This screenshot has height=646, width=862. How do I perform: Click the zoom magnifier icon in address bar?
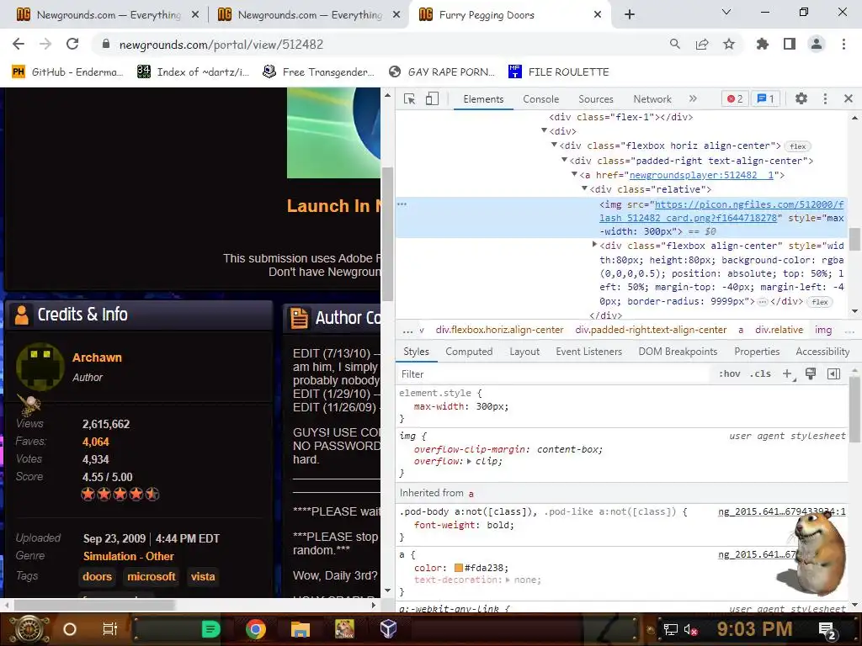pos(674,44)
